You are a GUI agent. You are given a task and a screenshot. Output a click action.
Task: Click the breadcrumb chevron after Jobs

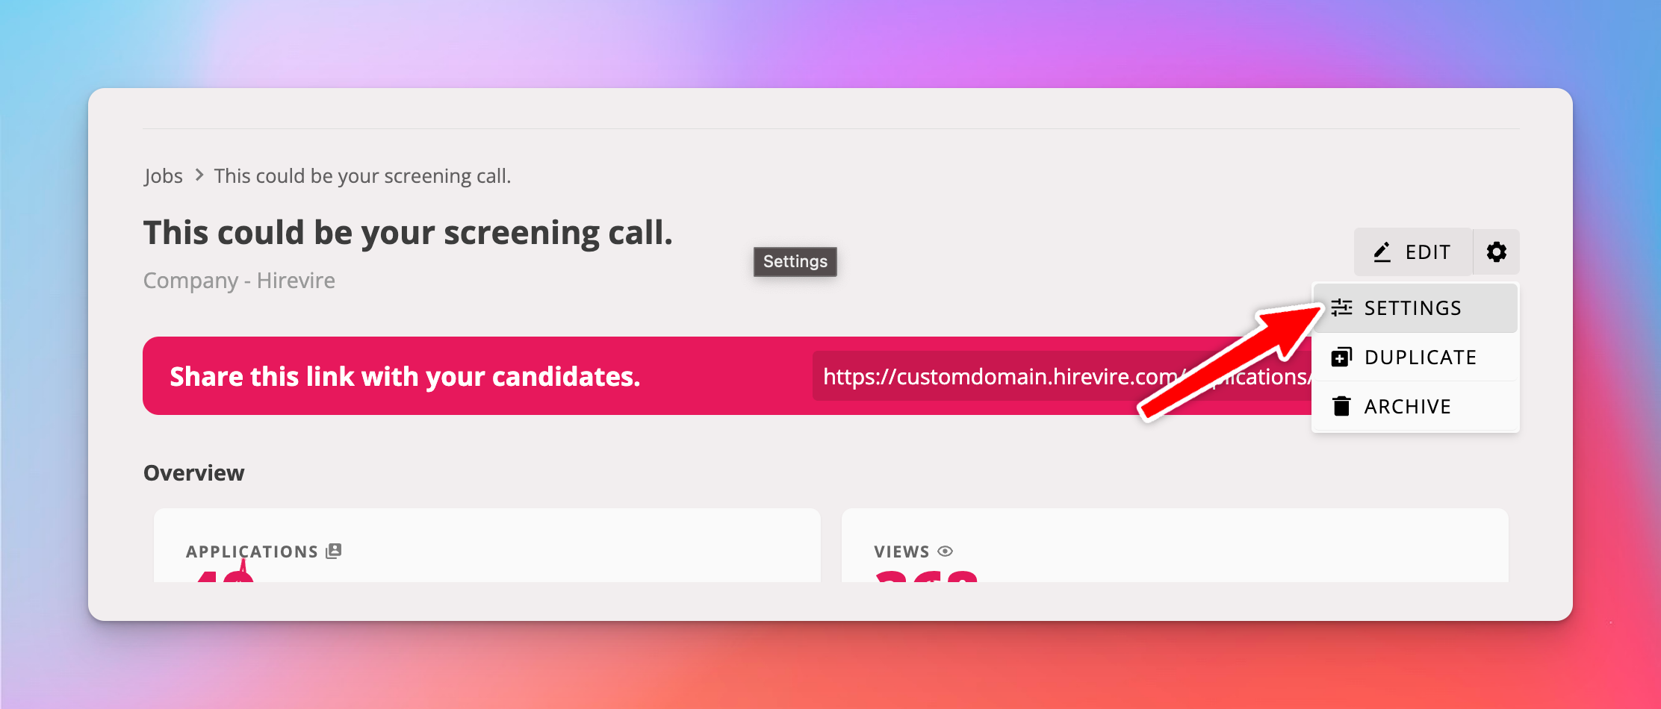pos(199,175)
